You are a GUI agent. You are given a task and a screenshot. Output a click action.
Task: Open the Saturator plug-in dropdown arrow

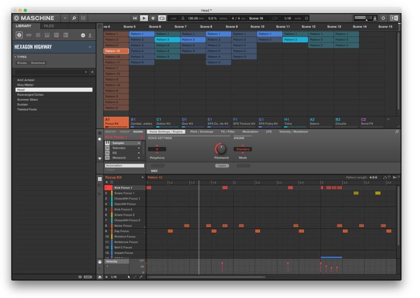[x=139, y=148]
